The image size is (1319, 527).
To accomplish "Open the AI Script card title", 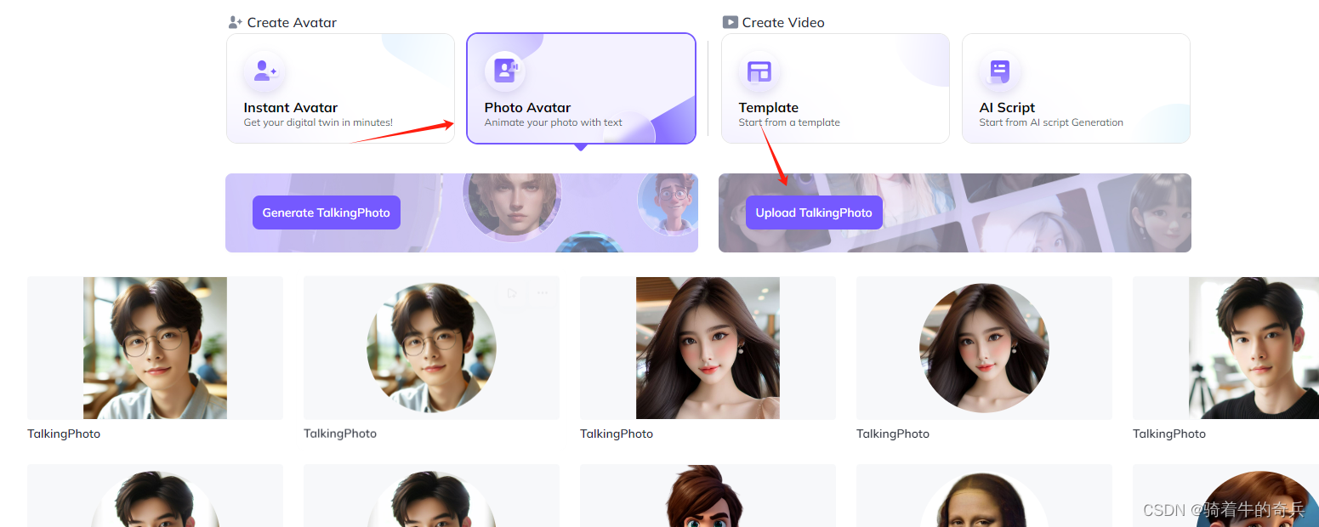I will pos(1007,107).
